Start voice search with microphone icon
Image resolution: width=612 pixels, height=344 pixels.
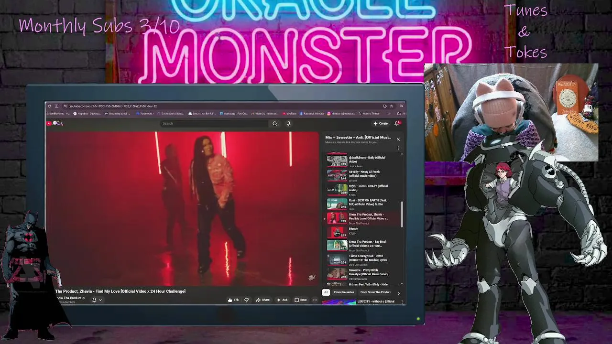pos(289,123)
